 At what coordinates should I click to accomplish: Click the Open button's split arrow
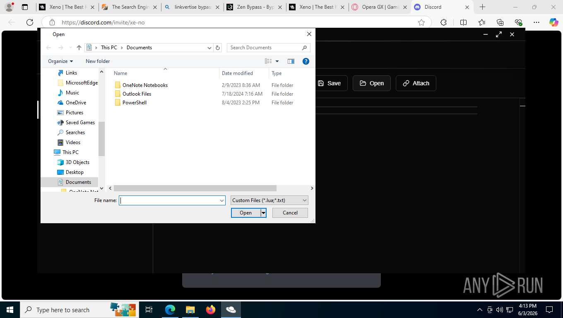[263, 213]
